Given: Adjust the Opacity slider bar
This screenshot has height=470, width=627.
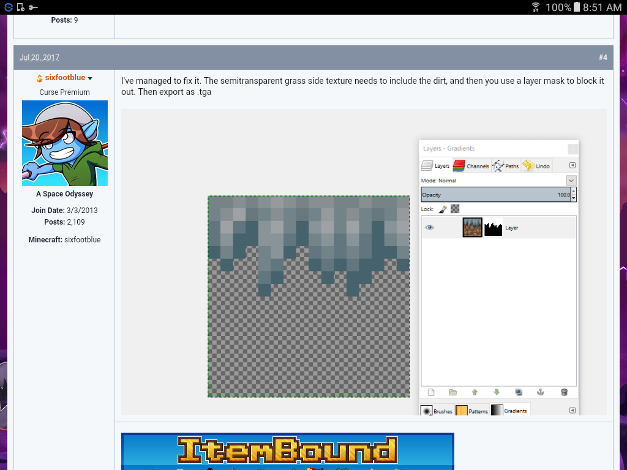Looking at the screenshot, I should pyautogui.click(x=496, y=195).
